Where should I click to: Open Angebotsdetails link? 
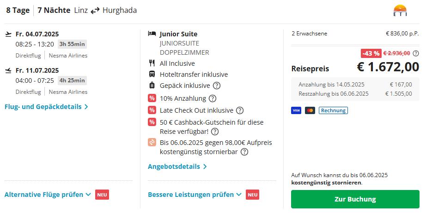177,167
